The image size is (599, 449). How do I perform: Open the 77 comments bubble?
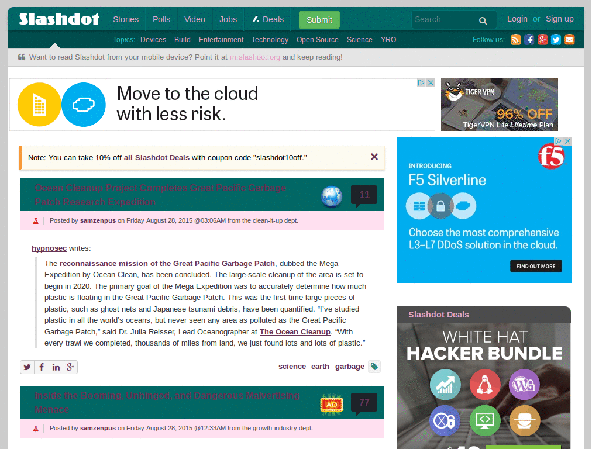click(364, 403)
